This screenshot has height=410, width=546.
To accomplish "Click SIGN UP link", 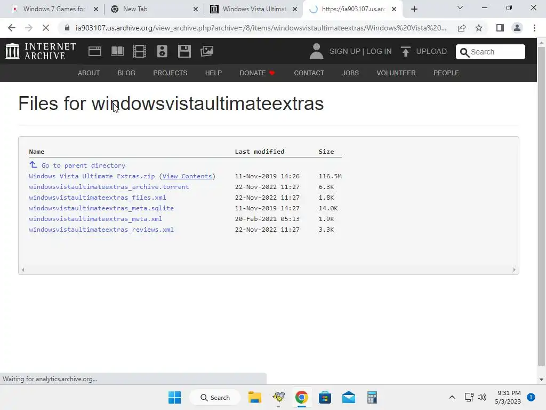I will (x=345, y=52).
